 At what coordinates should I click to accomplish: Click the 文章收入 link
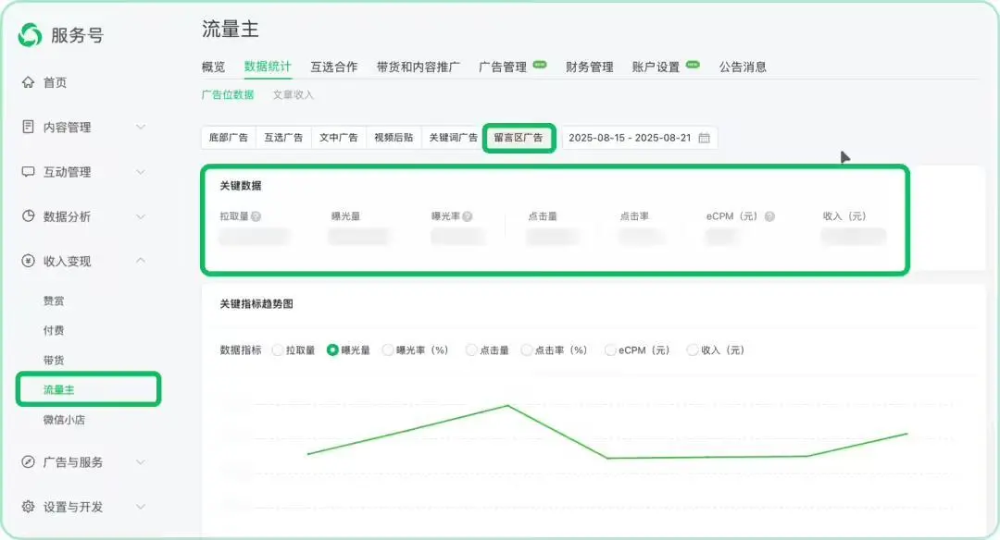(x=294, y=94)
